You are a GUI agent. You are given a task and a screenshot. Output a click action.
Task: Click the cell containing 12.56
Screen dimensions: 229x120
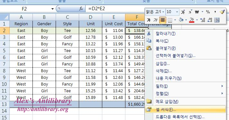click(x=91, y=31)
